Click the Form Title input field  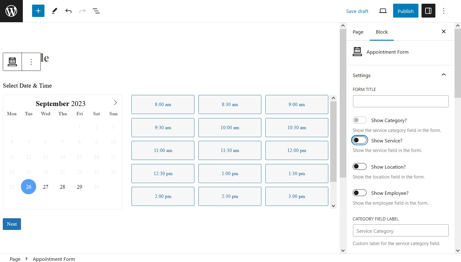[x=401, y=101]
